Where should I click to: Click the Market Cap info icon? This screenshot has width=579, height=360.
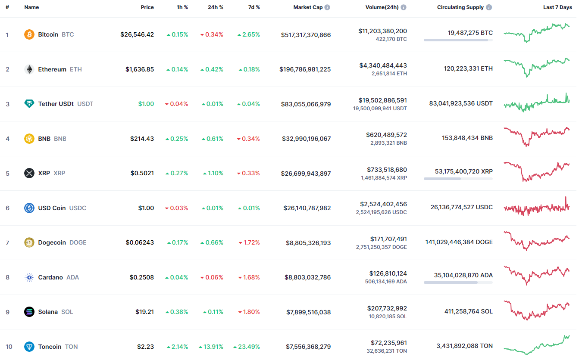[x=327, y=7]
